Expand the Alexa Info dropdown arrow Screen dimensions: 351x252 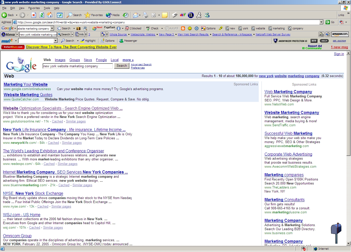(x=86, y=34)
